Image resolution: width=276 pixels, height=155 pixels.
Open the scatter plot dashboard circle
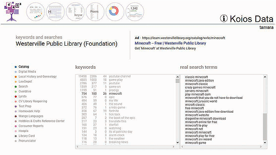pyautogui.click(x=35, y=12)
